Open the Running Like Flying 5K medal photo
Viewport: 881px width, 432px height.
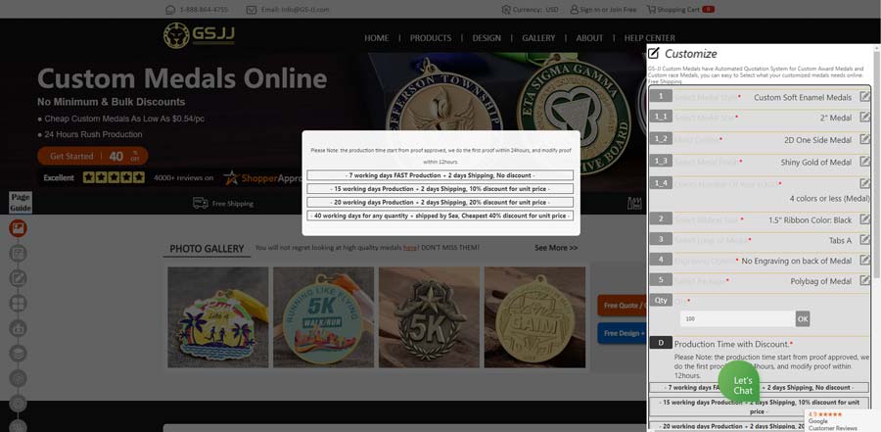324,317
